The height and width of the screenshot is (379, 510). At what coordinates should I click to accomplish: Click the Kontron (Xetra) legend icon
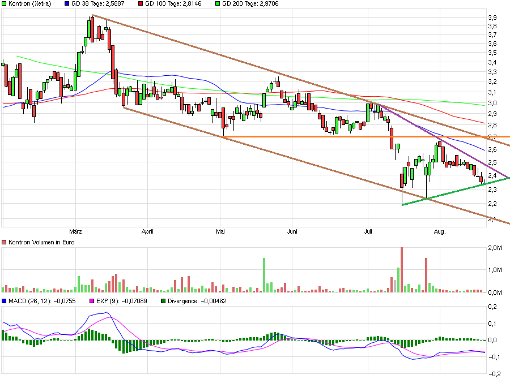coord(5,5)
